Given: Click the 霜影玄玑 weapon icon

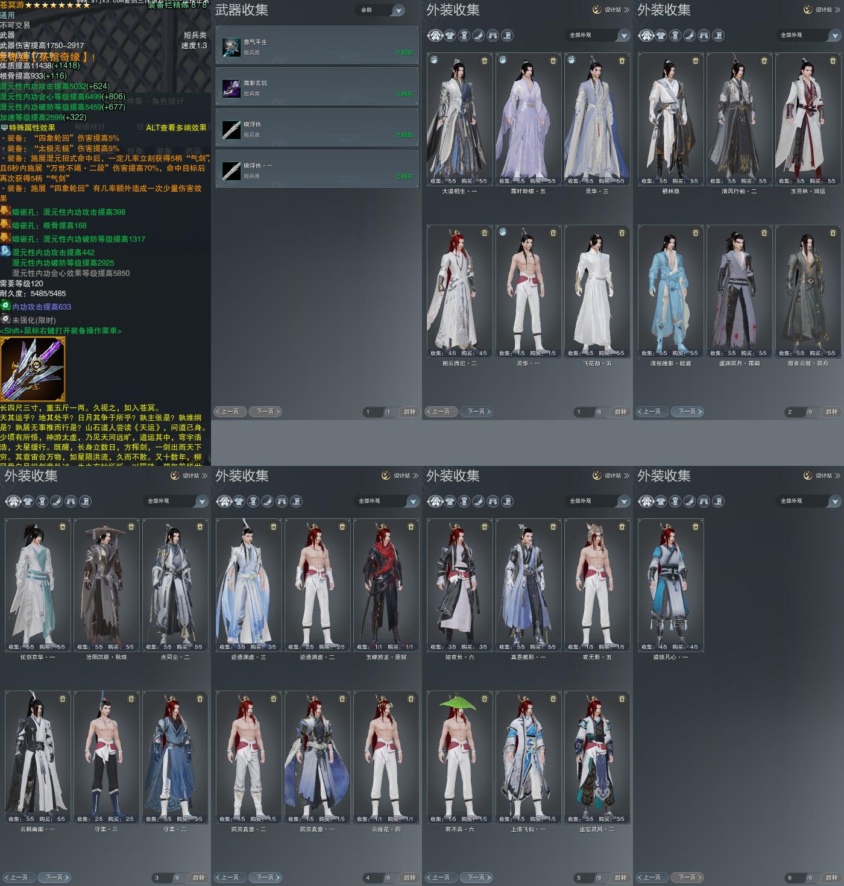Looking at the screenshot, I should (x=231, y=88).
